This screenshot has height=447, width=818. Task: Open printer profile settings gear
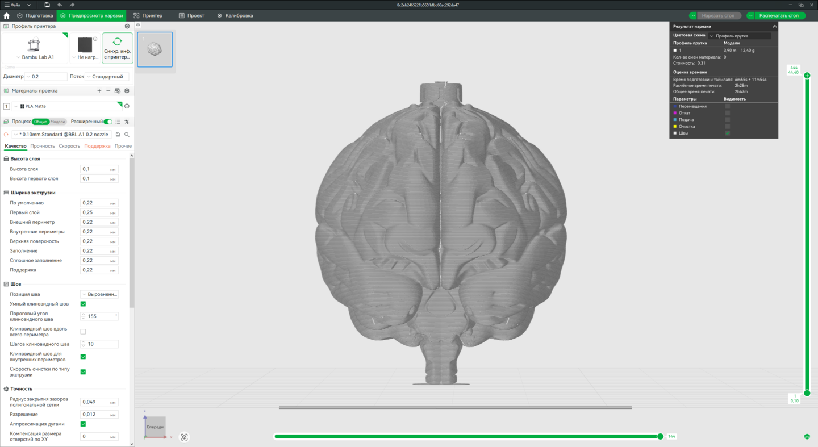(127, 26)
